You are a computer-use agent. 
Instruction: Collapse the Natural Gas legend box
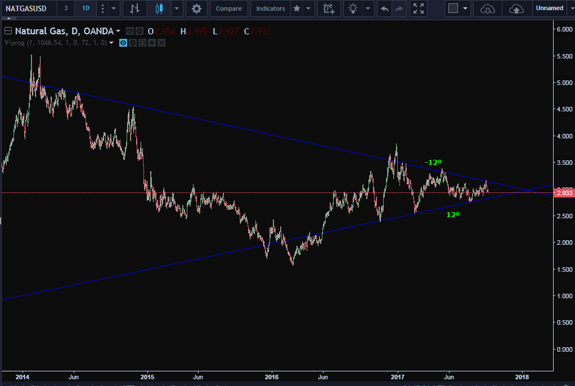coord(8,31)
